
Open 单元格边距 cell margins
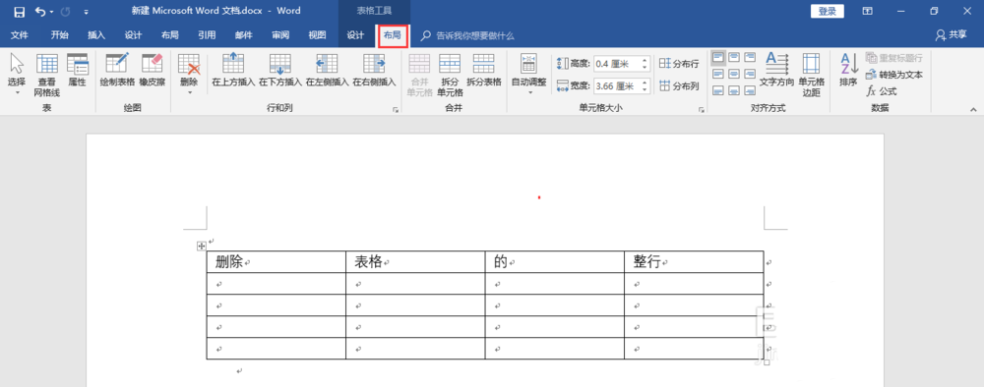811,75
